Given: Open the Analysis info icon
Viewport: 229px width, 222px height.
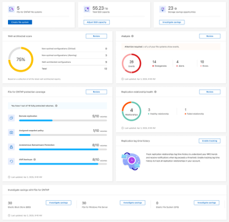Looking at the screenshot, I should [x=132, y=36].
